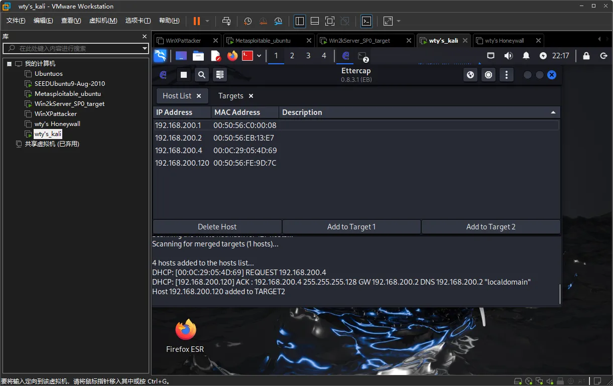Click the Ettercap logo in the header bar

tap(163, 75)
